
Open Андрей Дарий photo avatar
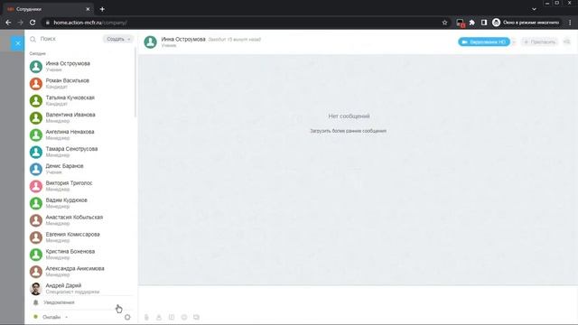36,289
